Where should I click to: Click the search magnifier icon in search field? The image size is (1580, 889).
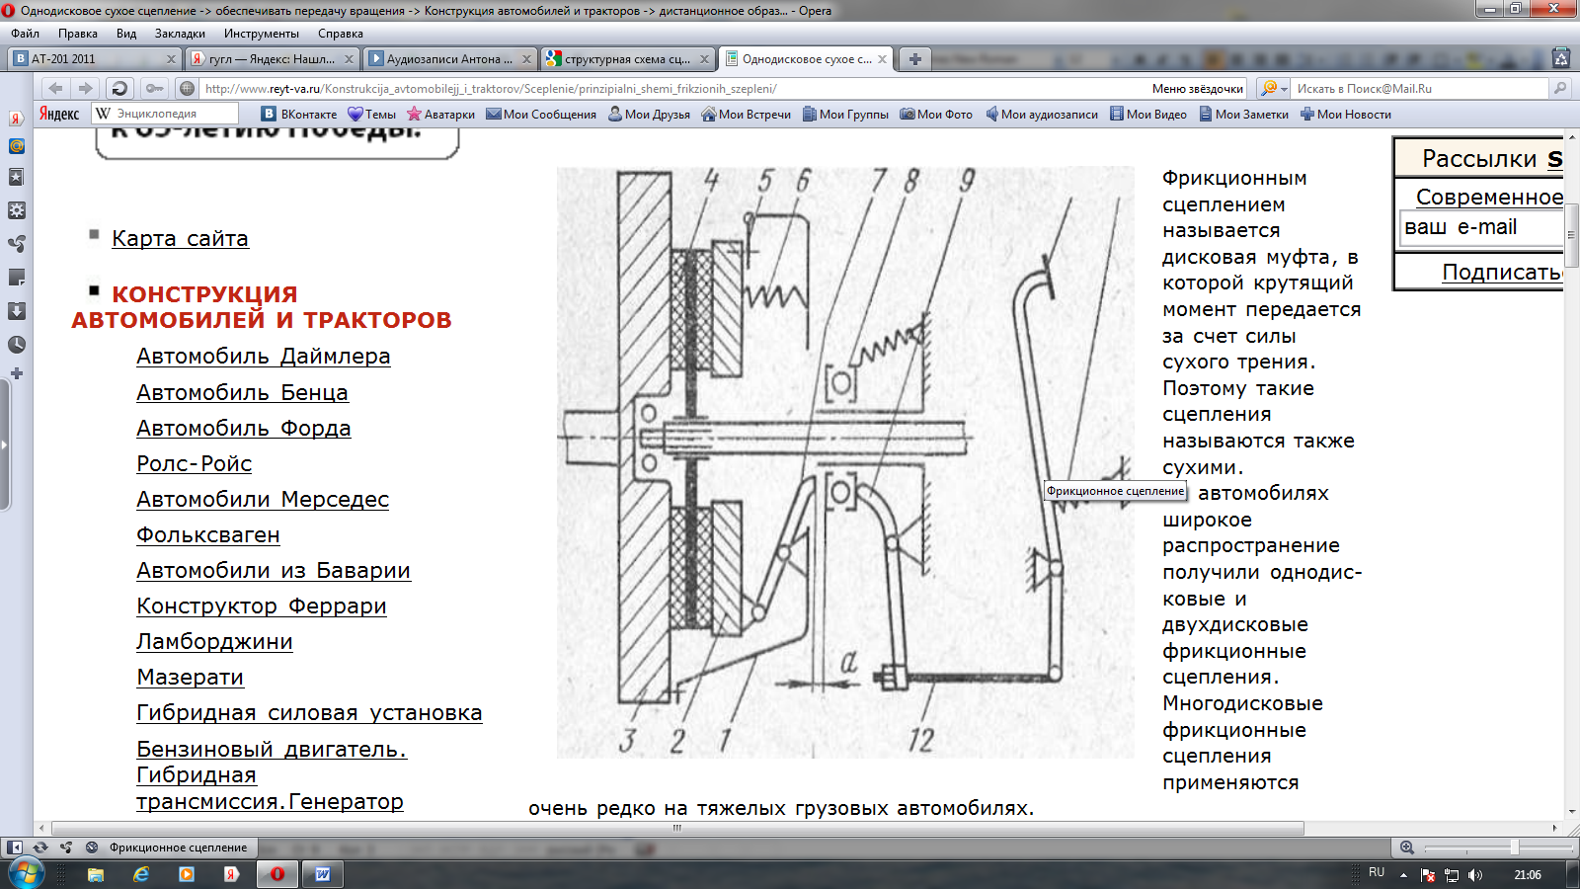tap(1560, 88)
